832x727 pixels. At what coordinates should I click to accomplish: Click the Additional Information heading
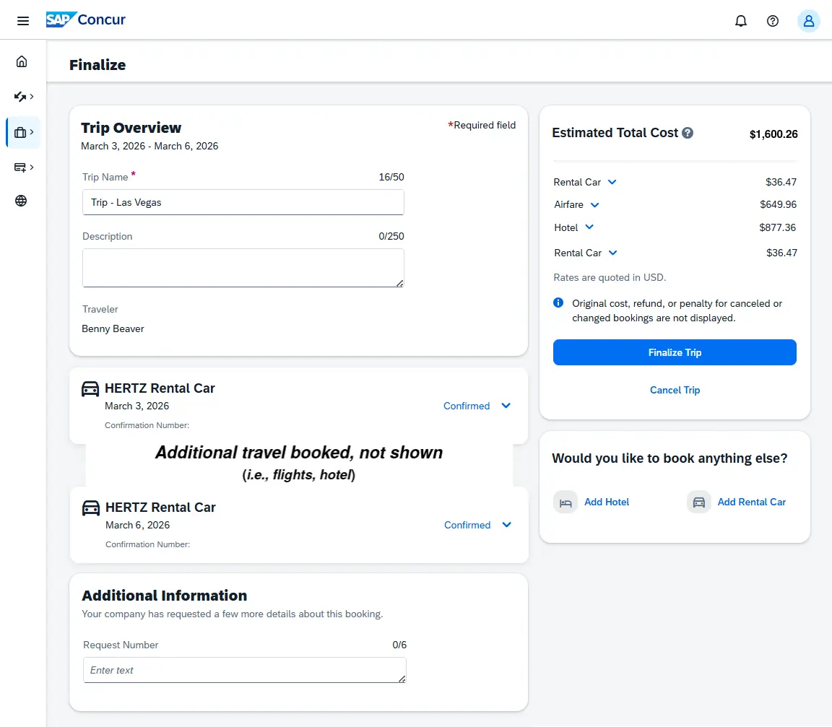[165, 596]
